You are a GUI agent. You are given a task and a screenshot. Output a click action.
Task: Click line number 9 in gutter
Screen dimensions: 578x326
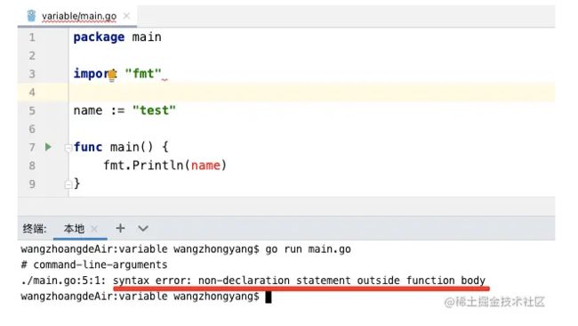tap(32, 183)
